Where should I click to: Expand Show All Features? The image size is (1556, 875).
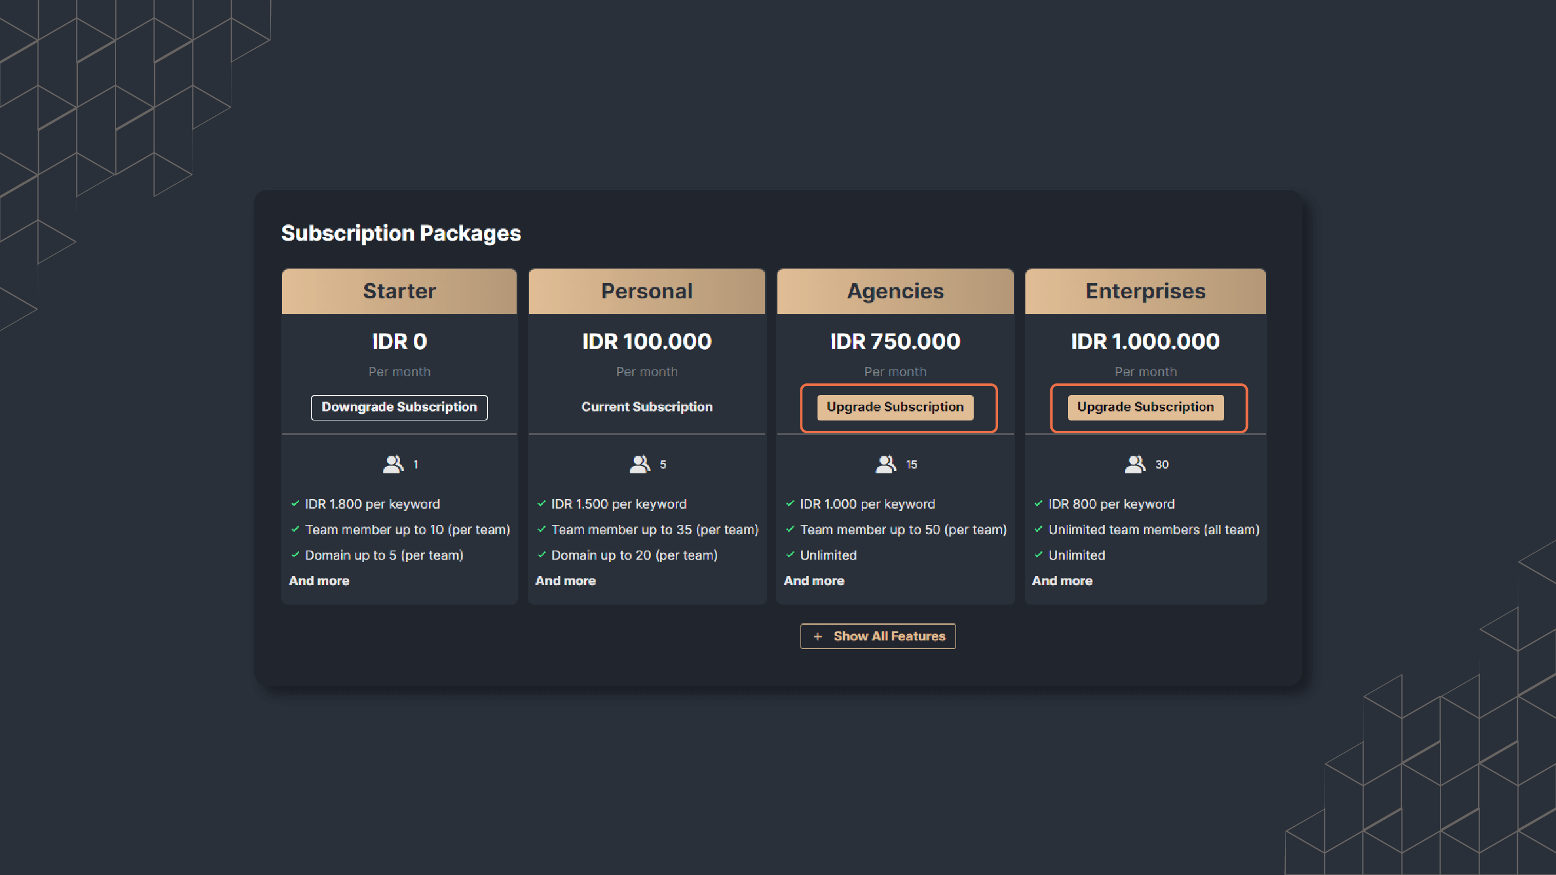(x=878, y=636)
